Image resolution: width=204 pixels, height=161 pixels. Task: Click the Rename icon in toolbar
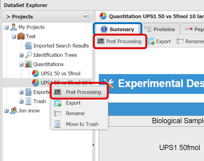[180, 41]
